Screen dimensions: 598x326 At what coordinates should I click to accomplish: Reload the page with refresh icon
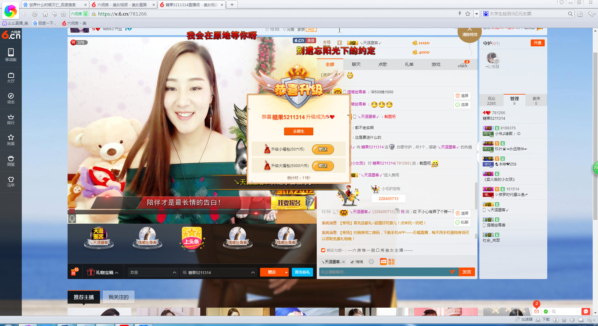tap(35, 14)
